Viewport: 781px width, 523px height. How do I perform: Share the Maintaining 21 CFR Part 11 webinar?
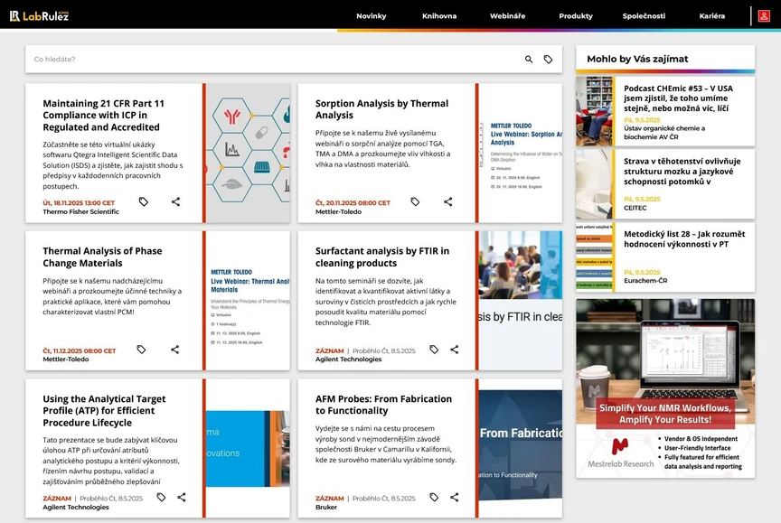176,201
